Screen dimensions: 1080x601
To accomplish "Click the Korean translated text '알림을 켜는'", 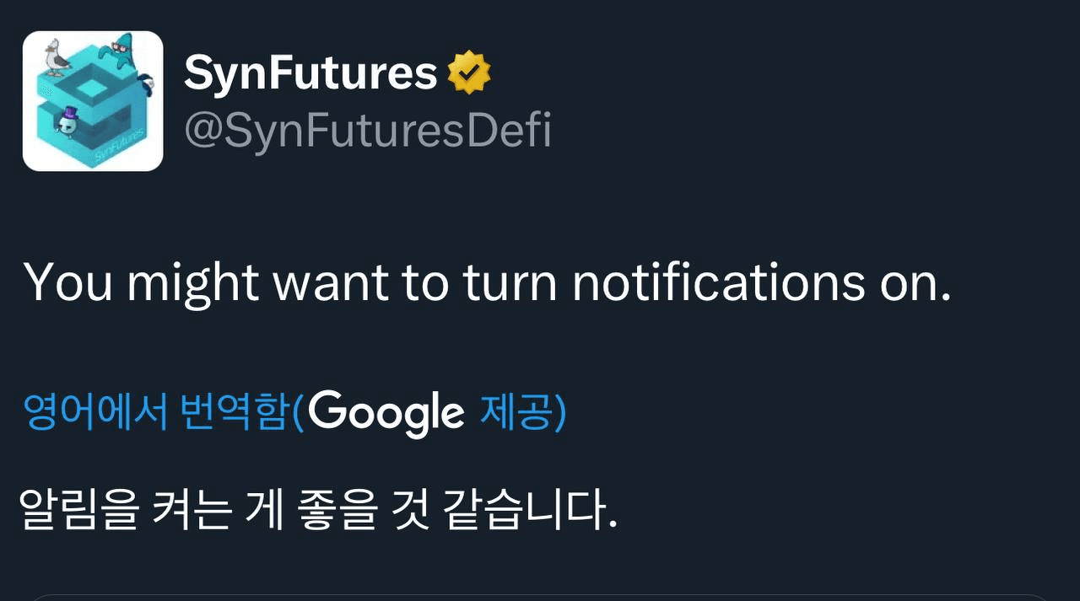I will click(x=125, y=508).
